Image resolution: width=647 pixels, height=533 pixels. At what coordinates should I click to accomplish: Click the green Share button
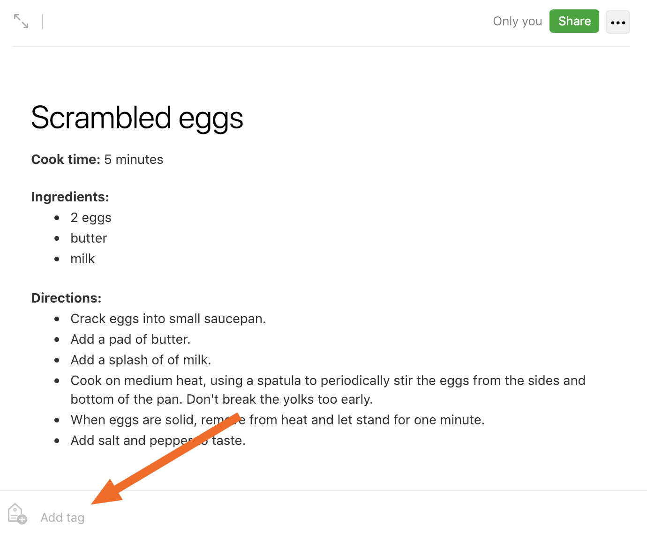click(x=574, y=21)
